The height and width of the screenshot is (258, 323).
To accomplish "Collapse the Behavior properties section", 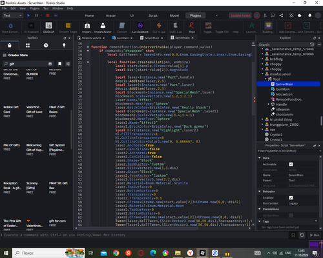I will tap(260, 192).
